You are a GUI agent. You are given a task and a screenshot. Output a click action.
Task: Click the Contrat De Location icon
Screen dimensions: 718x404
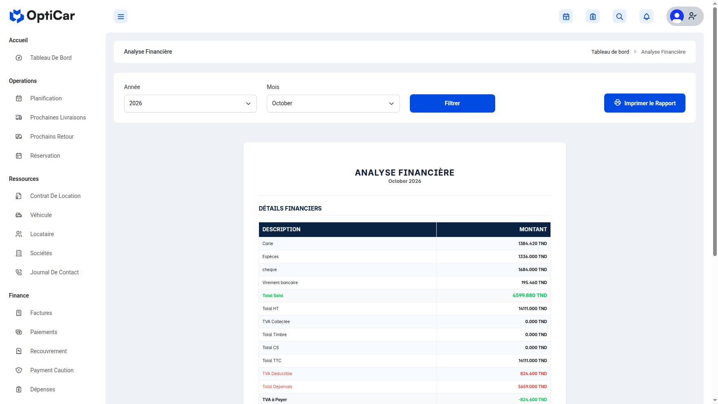(19, 196)
